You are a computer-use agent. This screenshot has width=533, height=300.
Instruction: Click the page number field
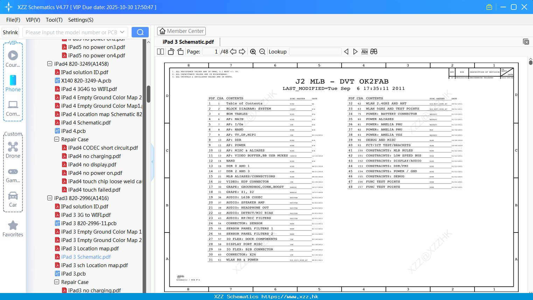click(x=211, y=52)
